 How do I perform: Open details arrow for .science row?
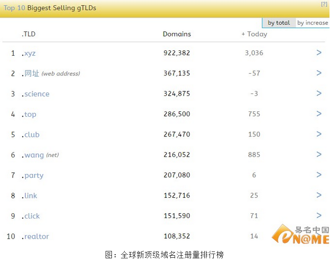[x=319, y=93]
